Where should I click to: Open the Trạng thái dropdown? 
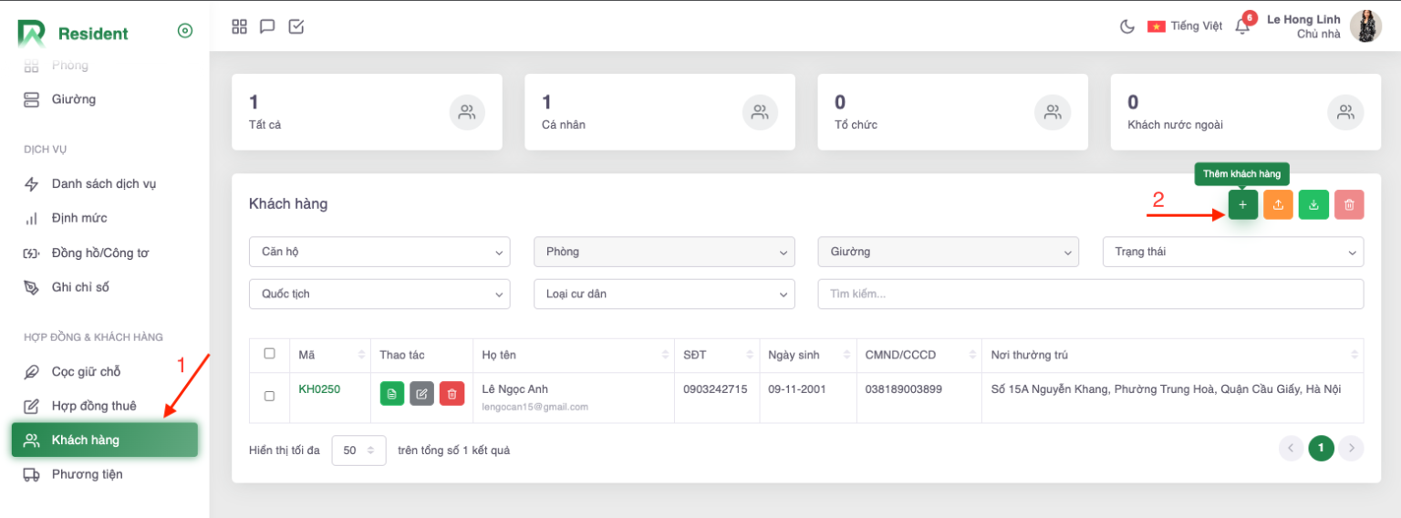tap(1232, 252)
